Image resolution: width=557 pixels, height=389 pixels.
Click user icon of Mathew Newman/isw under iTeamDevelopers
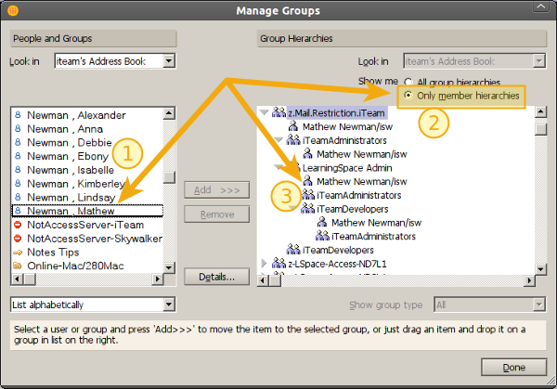pos(322,222)
